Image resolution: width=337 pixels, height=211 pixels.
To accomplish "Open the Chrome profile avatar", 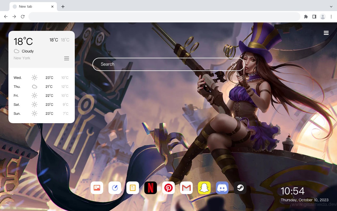I will click(x=323, y=17).
